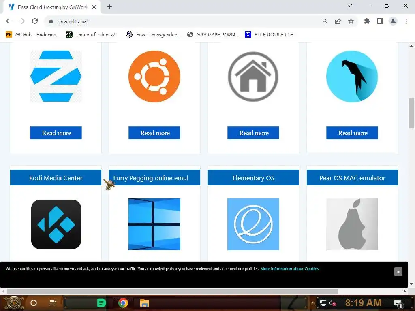
Task: Open the muted volume tray icon
Action: (333, 303)
